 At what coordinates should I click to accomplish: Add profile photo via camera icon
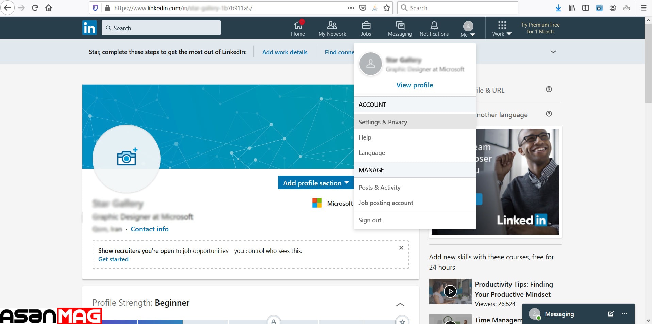pos(127,157)
